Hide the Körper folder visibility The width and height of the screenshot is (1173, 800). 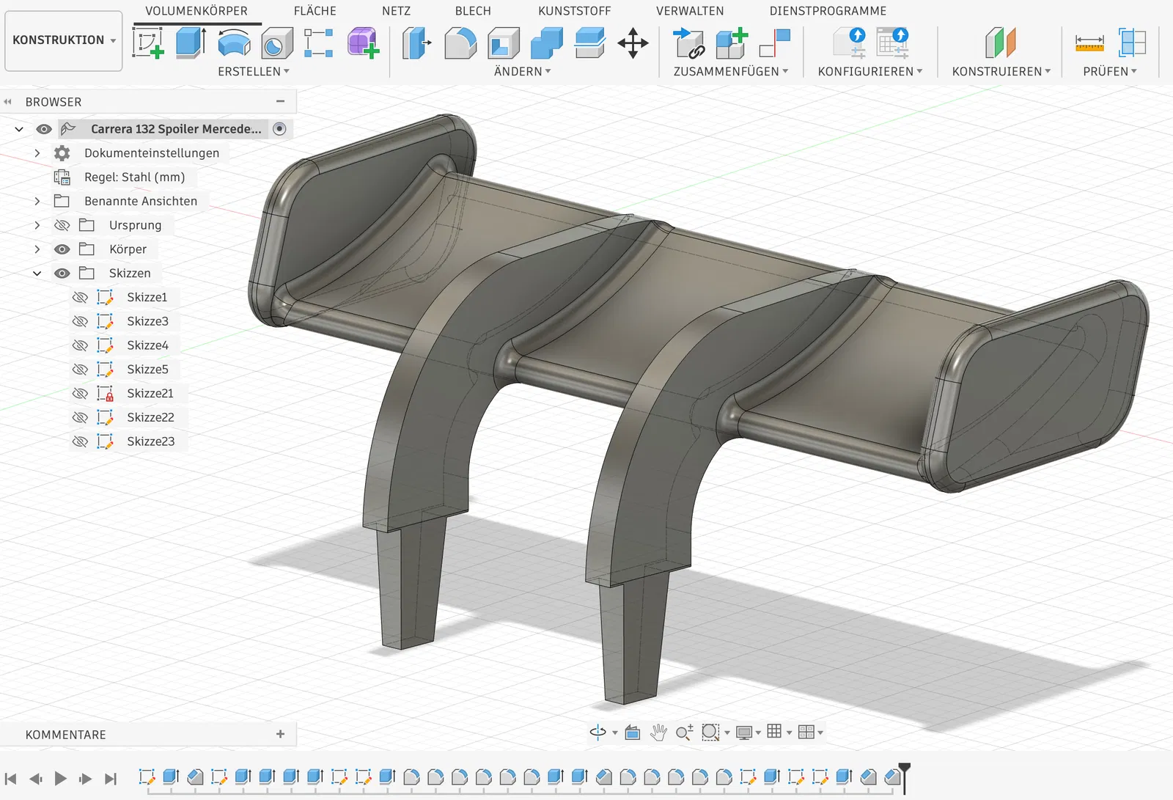pos(62,249)
